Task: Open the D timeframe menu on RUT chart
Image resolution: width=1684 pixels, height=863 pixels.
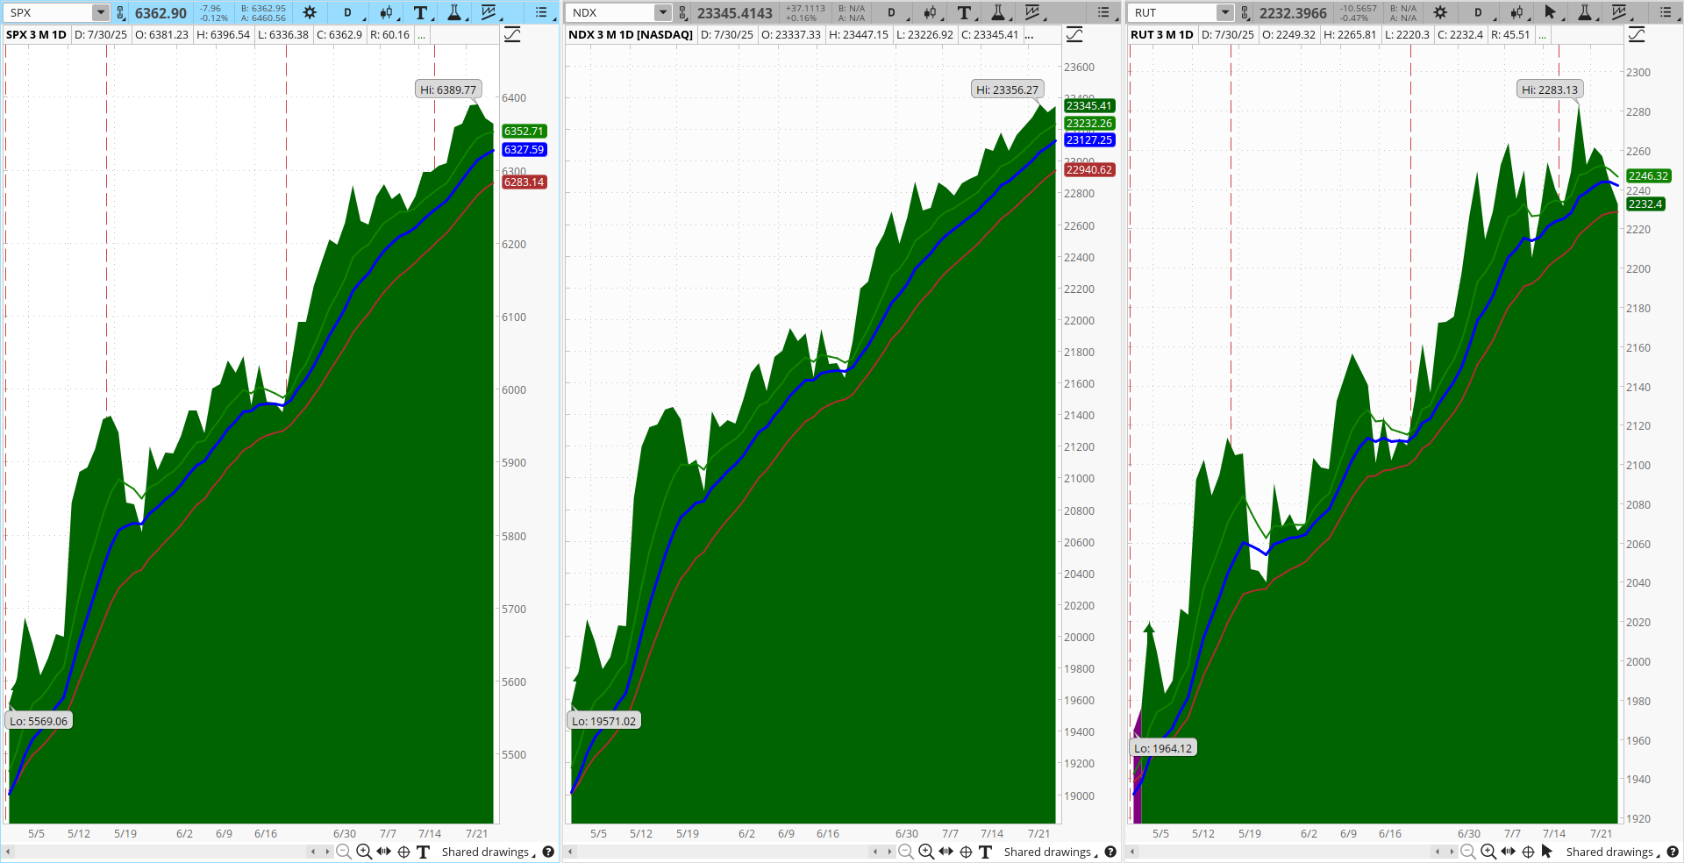Action: click(1478, 12)
